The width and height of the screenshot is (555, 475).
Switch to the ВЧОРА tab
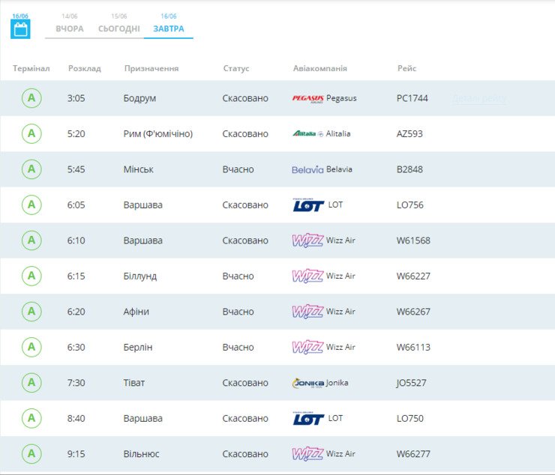click(x=70, y=28)
